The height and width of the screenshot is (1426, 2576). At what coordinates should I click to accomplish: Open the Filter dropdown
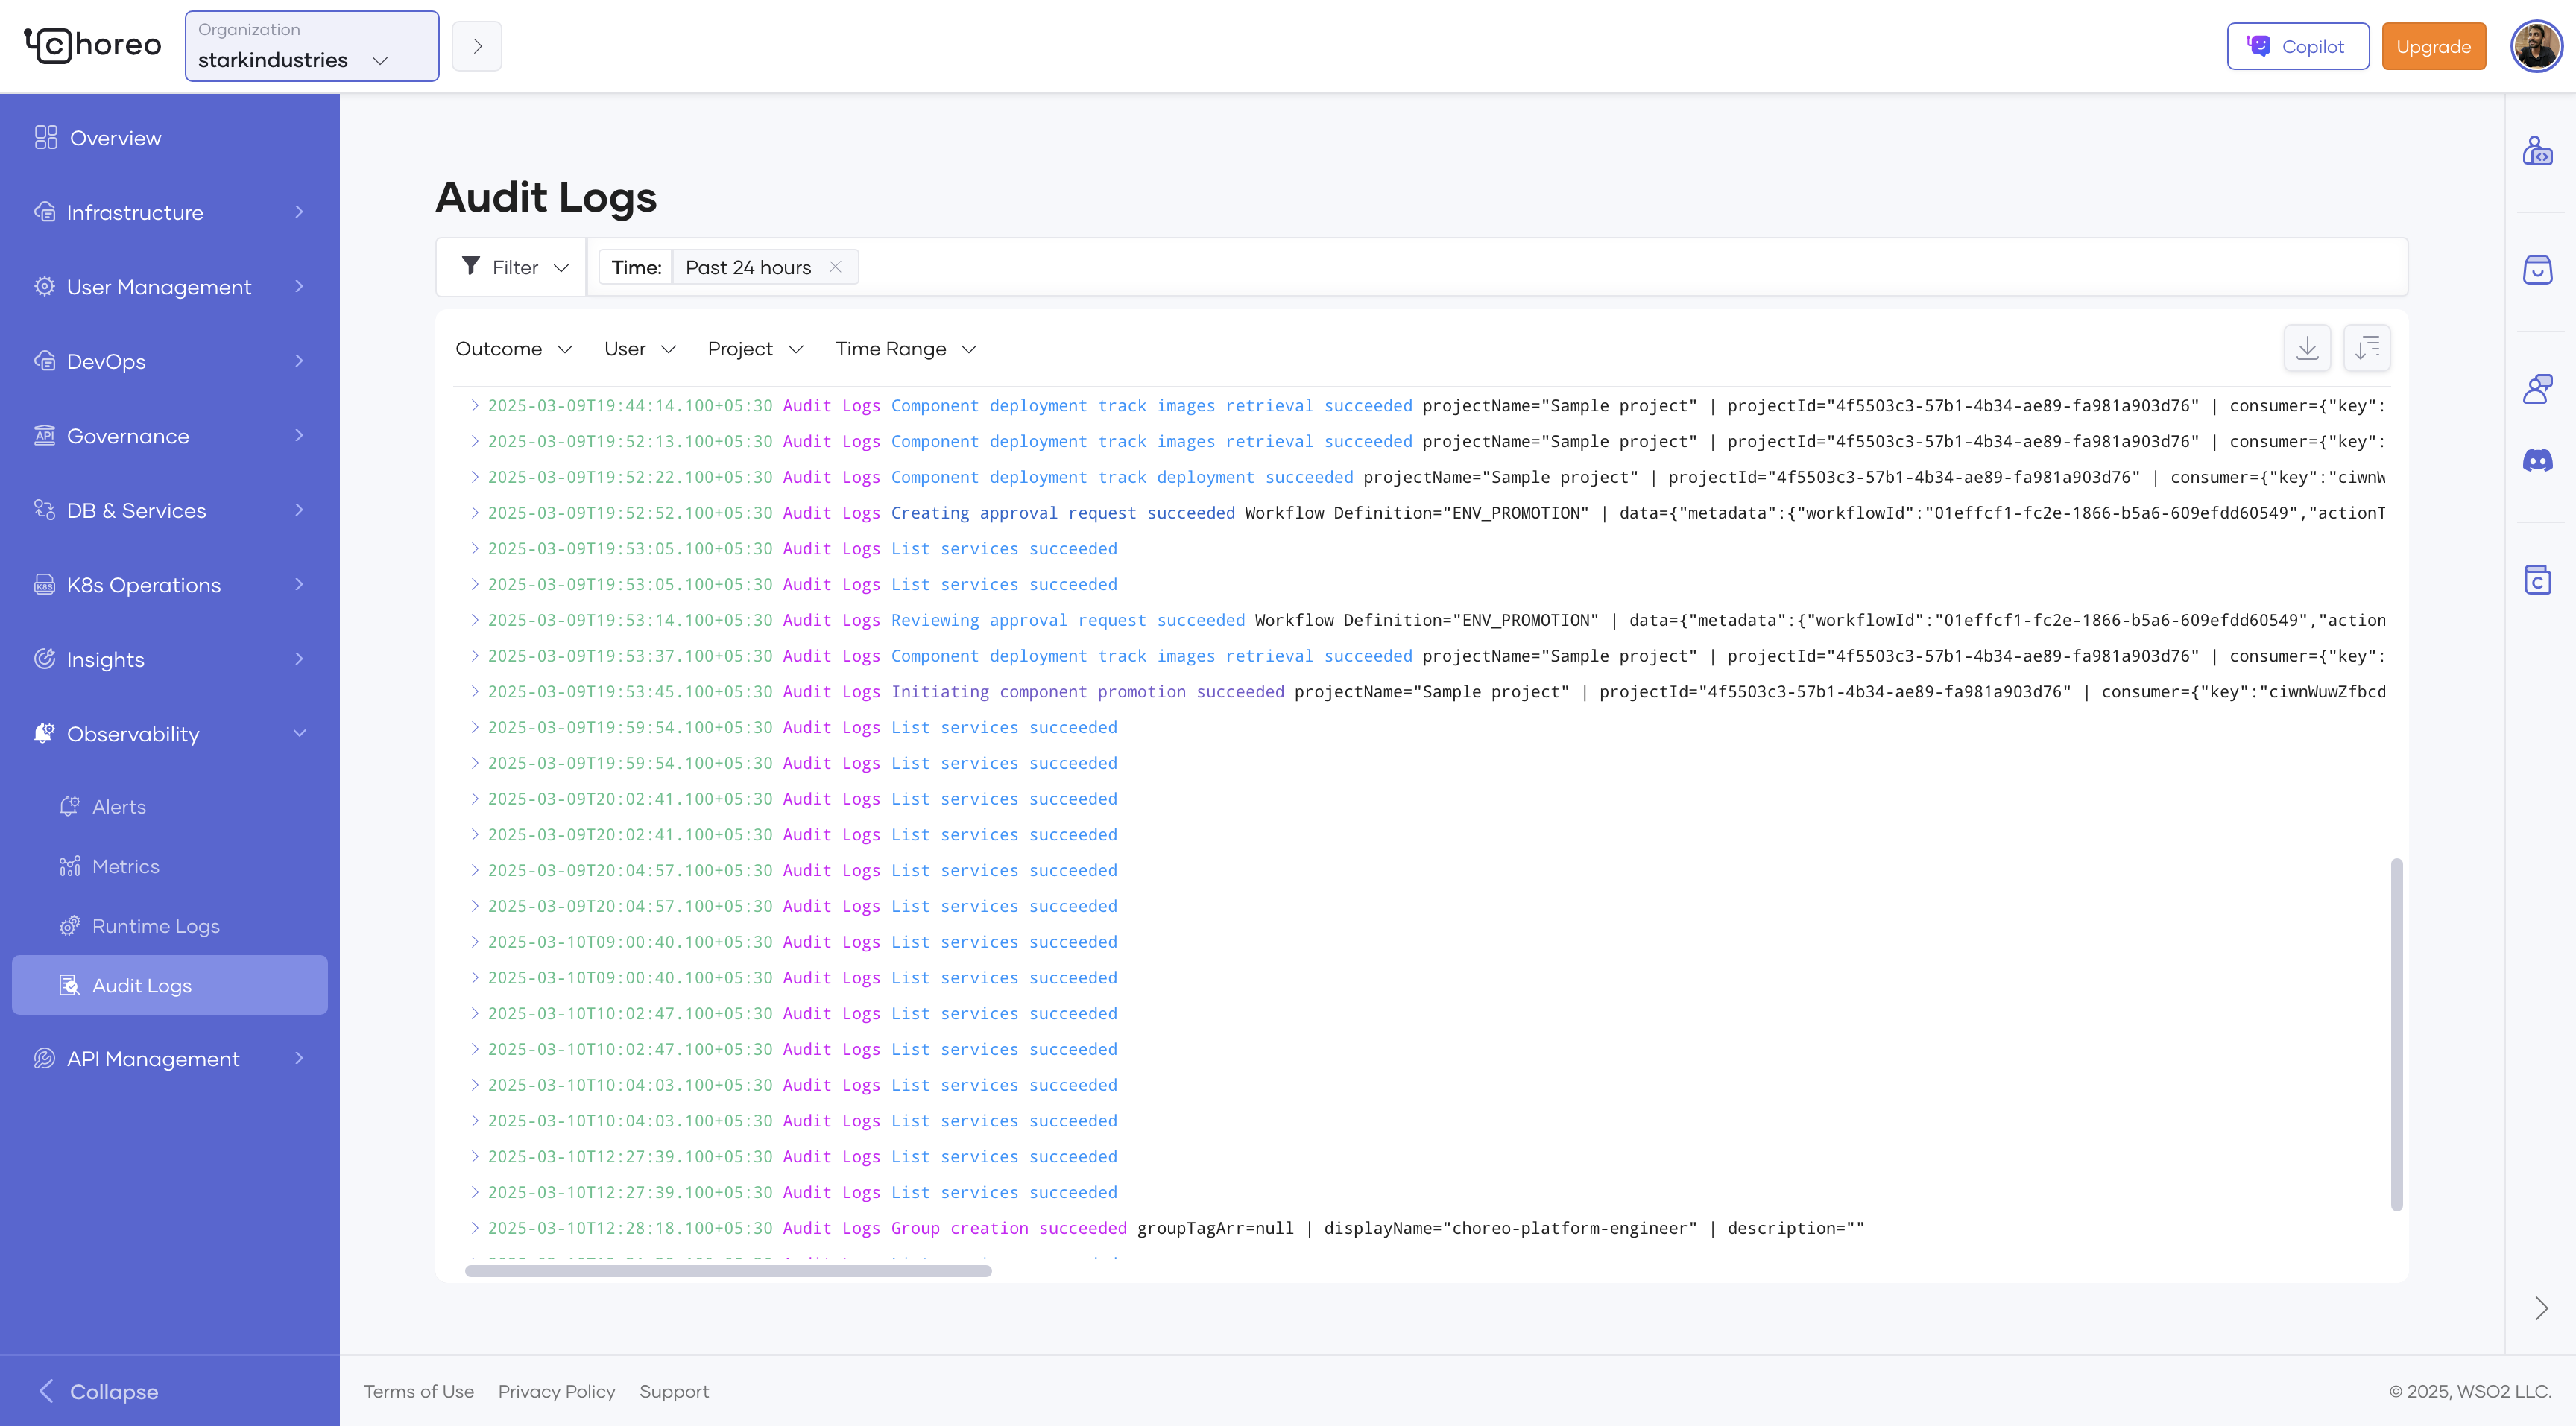point(514,267)
